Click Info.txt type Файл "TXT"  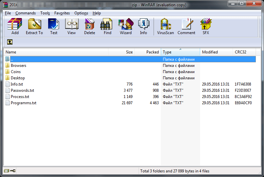coord(173,84)
